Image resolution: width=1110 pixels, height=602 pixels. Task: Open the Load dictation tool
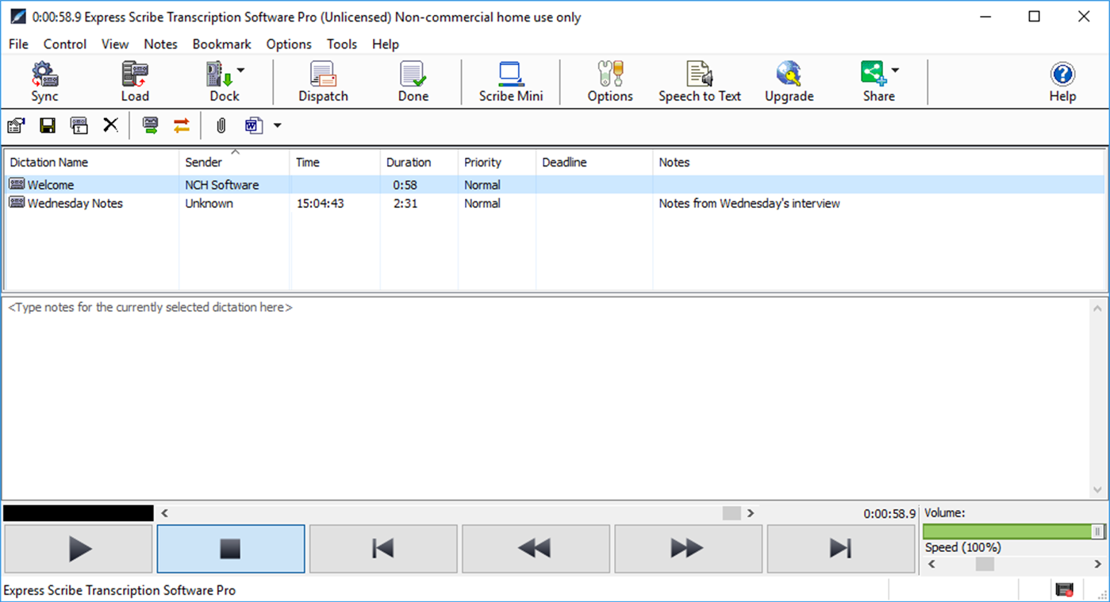click(x=134, y=80)
